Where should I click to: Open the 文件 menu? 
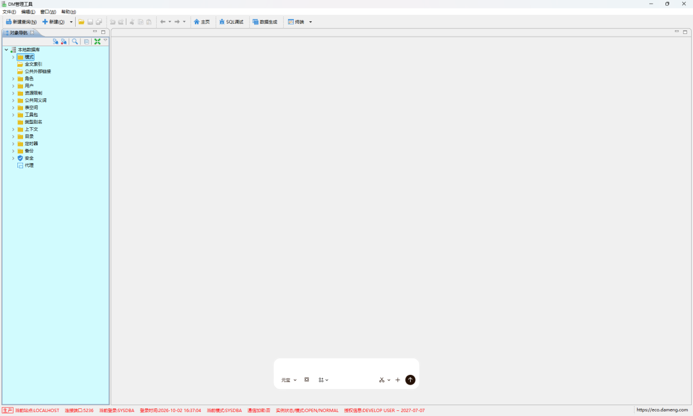9,12
